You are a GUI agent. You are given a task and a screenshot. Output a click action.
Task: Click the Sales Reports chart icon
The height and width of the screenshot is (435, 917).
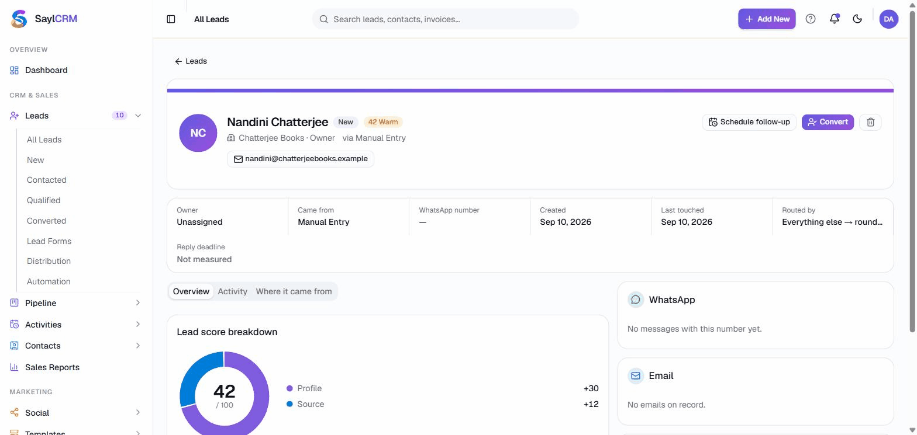pyautogui.click(x=15, y=367)
